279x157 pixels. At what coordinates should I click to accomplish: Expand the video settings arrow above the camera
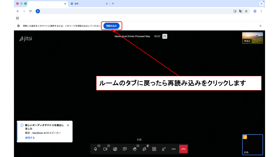(109, 146)
